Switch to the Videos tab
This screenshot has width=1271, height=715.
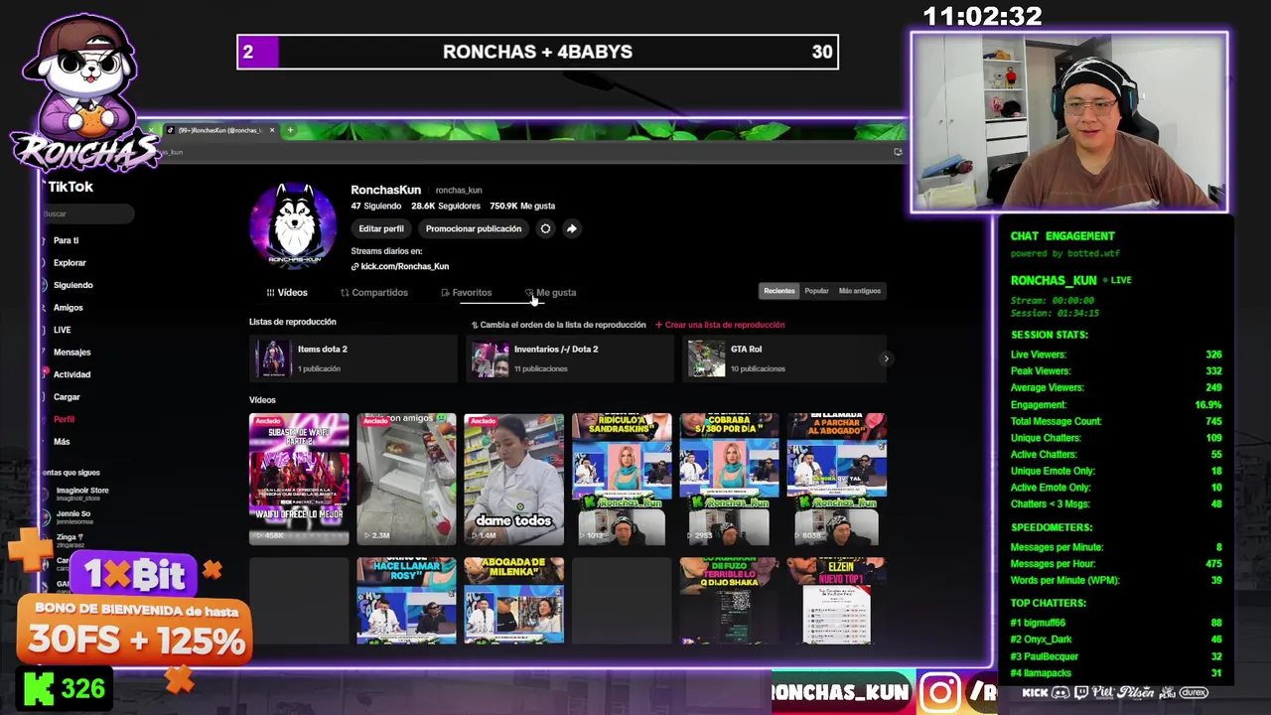click(x=288, y=293)
